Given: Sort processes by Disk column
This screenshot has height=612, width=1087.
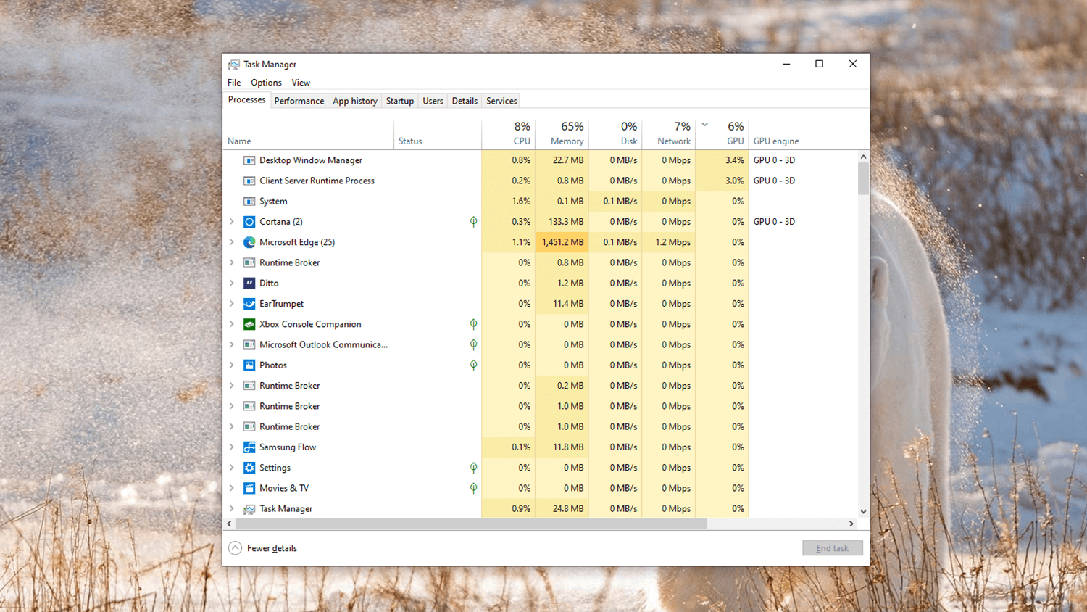Looking at the screenshot, I should [x=615, y=133].
